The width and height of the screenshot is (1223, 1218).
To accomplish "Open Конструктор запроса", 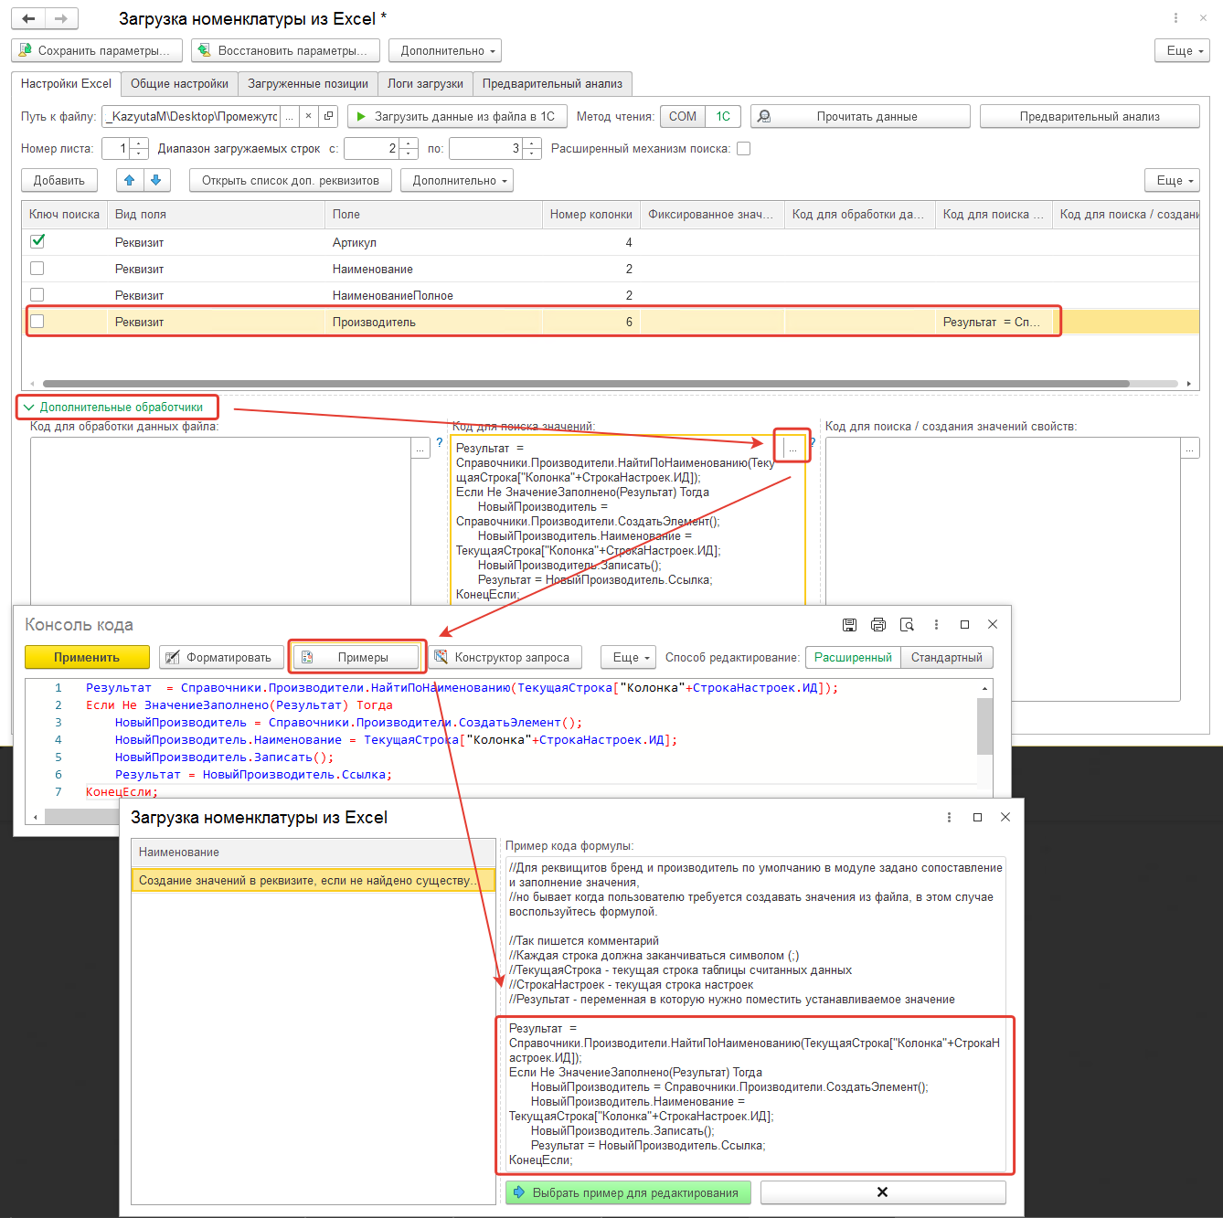I will pos(505,657).
